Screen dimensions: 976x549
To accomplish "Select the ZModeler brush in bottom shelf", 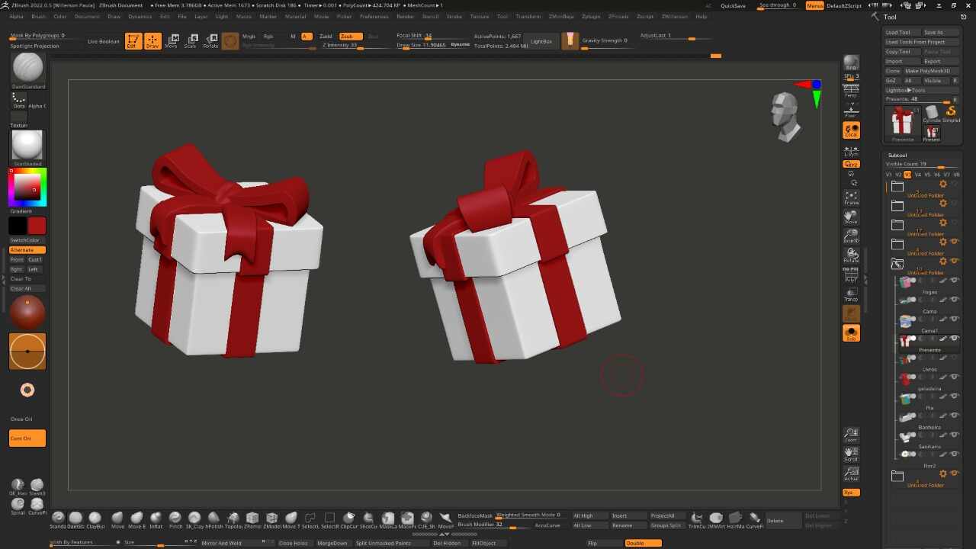I will [x=272, y=519].
